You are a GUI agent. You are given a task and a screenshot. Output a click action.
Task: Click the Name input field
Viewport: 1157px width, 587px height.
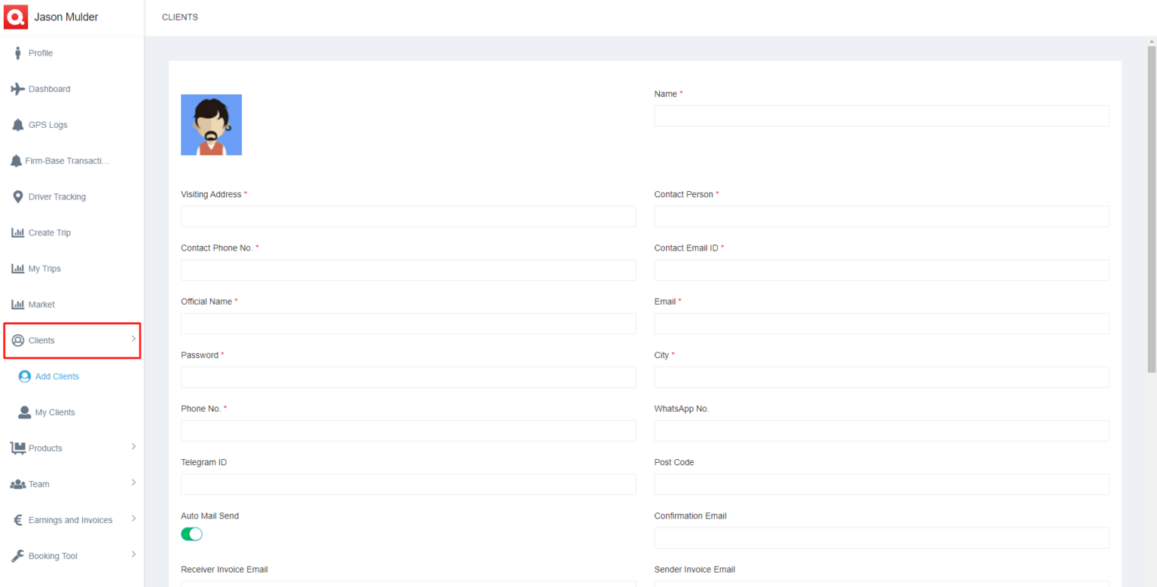click(x=881, y=115)
